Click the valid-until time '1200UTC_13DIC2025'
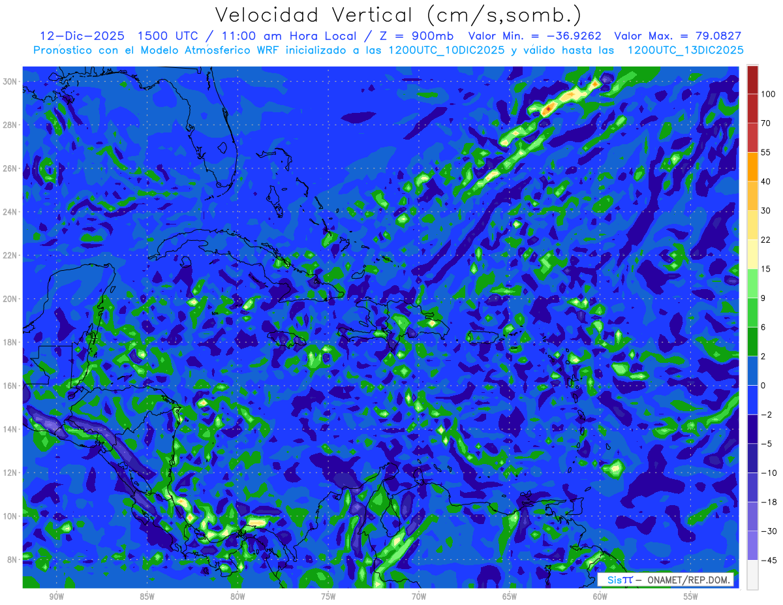 [685, 50]
